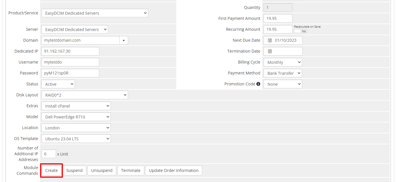Click the Additional IP Addresses quantity field
Image resolution: width=396 pixels, height=182 pixels.
pos(49,154)
